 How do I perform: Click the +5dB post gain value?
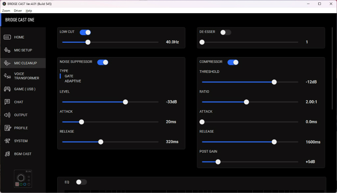310,162
